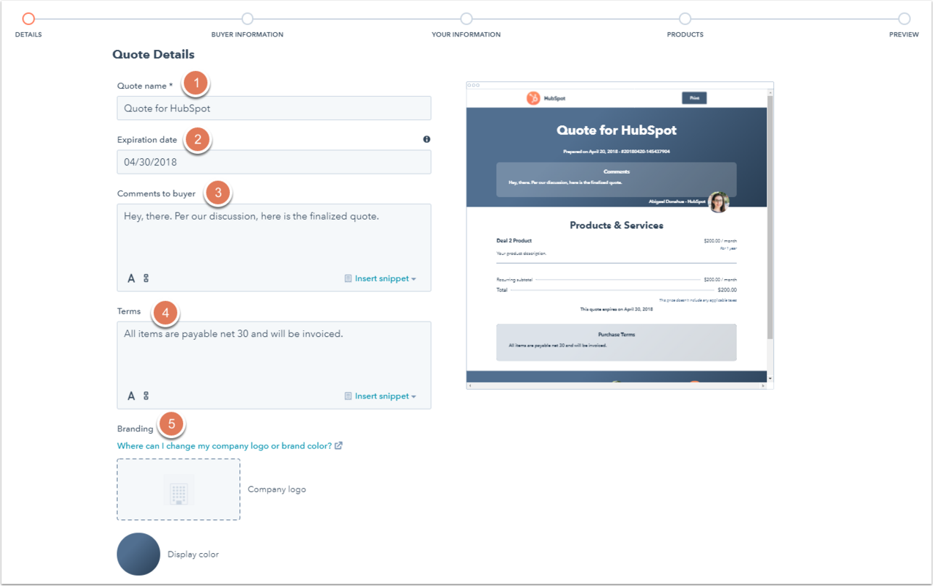Select the Buyer Information step circle

[247, 20]
